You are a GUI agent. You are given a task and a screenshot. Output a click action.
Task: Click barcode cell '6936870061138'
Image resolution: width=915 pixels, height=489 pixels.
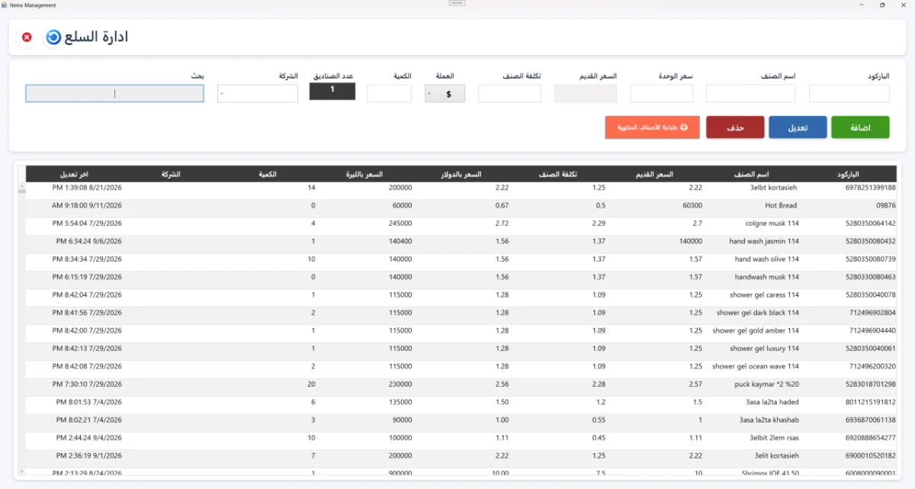[872, 420]
